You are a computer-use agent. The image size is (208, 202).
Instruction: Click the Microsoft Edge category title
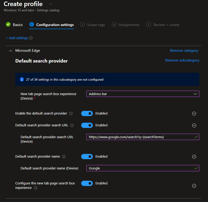coord(28,50)
